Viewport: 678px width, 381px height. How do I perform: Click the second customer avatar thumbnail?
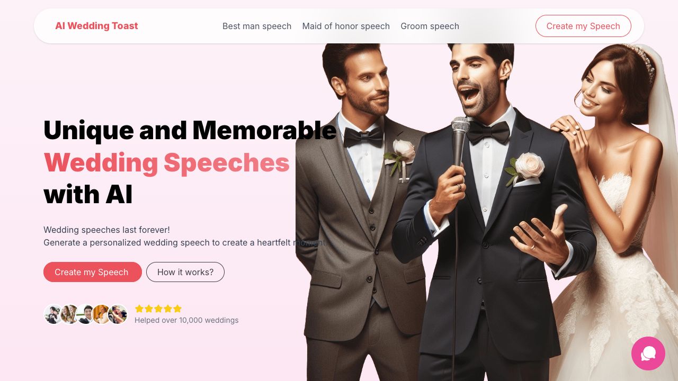(x=69, y=314)
